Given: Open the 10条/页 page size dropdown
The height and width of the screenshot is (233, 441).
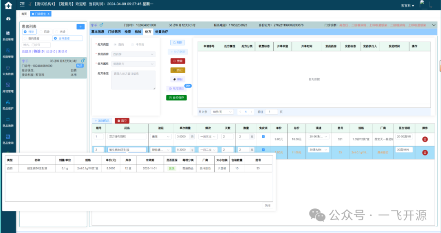Looking at the screenshot, I should [x=222, y=112].
